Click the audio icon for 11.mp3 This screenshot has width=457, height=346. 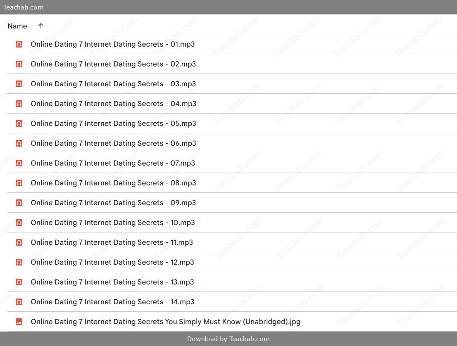pyautogui.click(x=19, y=242)
